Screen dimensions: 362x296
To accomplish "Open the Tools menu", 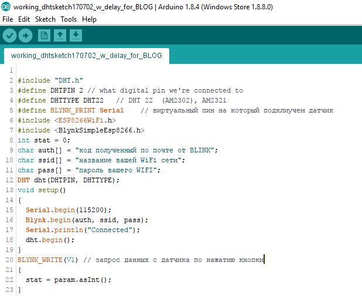I will [x=69, y=19].
